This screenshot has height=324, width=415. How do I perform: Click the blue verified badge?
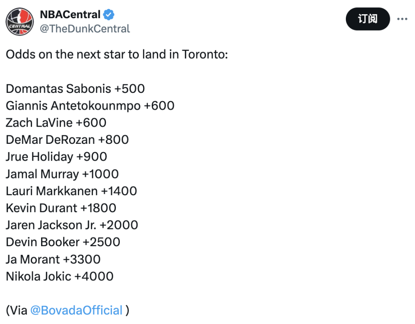[109, 15]
